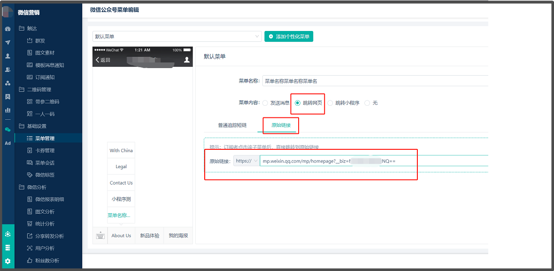The height and width of the screenshot is (271, 554).
Task: Open the 默认菜单 dropdown selector
Action: click(177, 36)
